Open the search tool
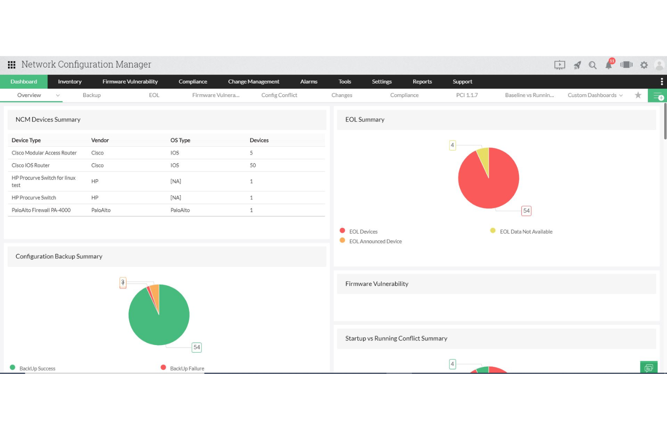This screenshot has width=667, height=445. coord(592,65)
